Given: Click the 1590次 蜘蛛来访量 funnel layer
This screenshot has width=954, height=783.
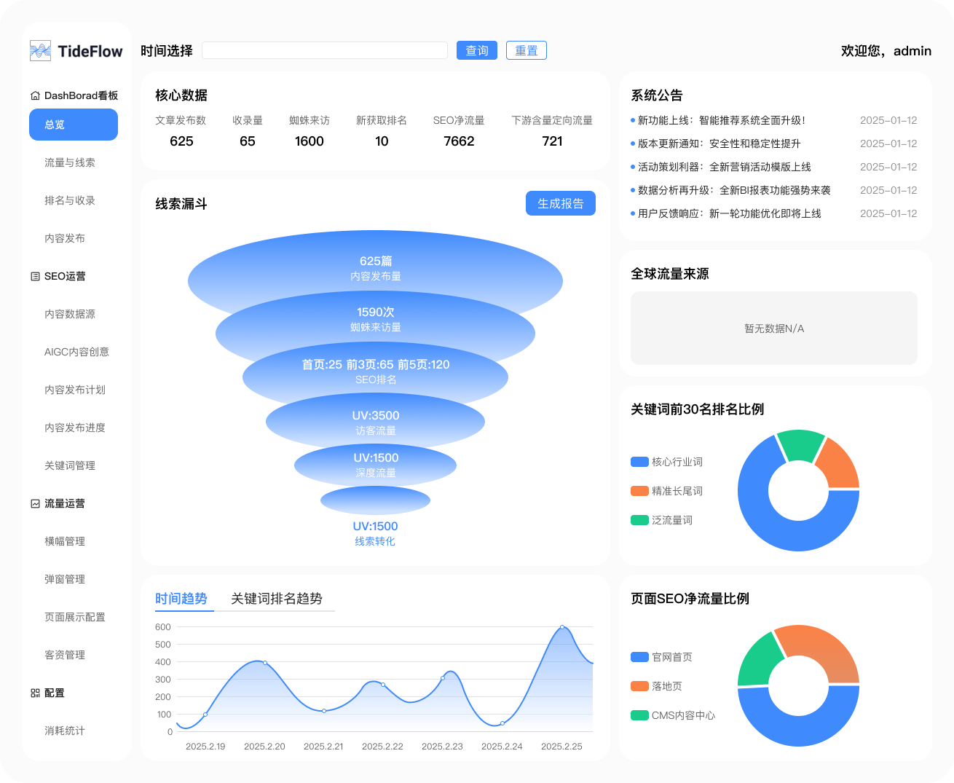Looking at the screenshot, I should 375,319.
